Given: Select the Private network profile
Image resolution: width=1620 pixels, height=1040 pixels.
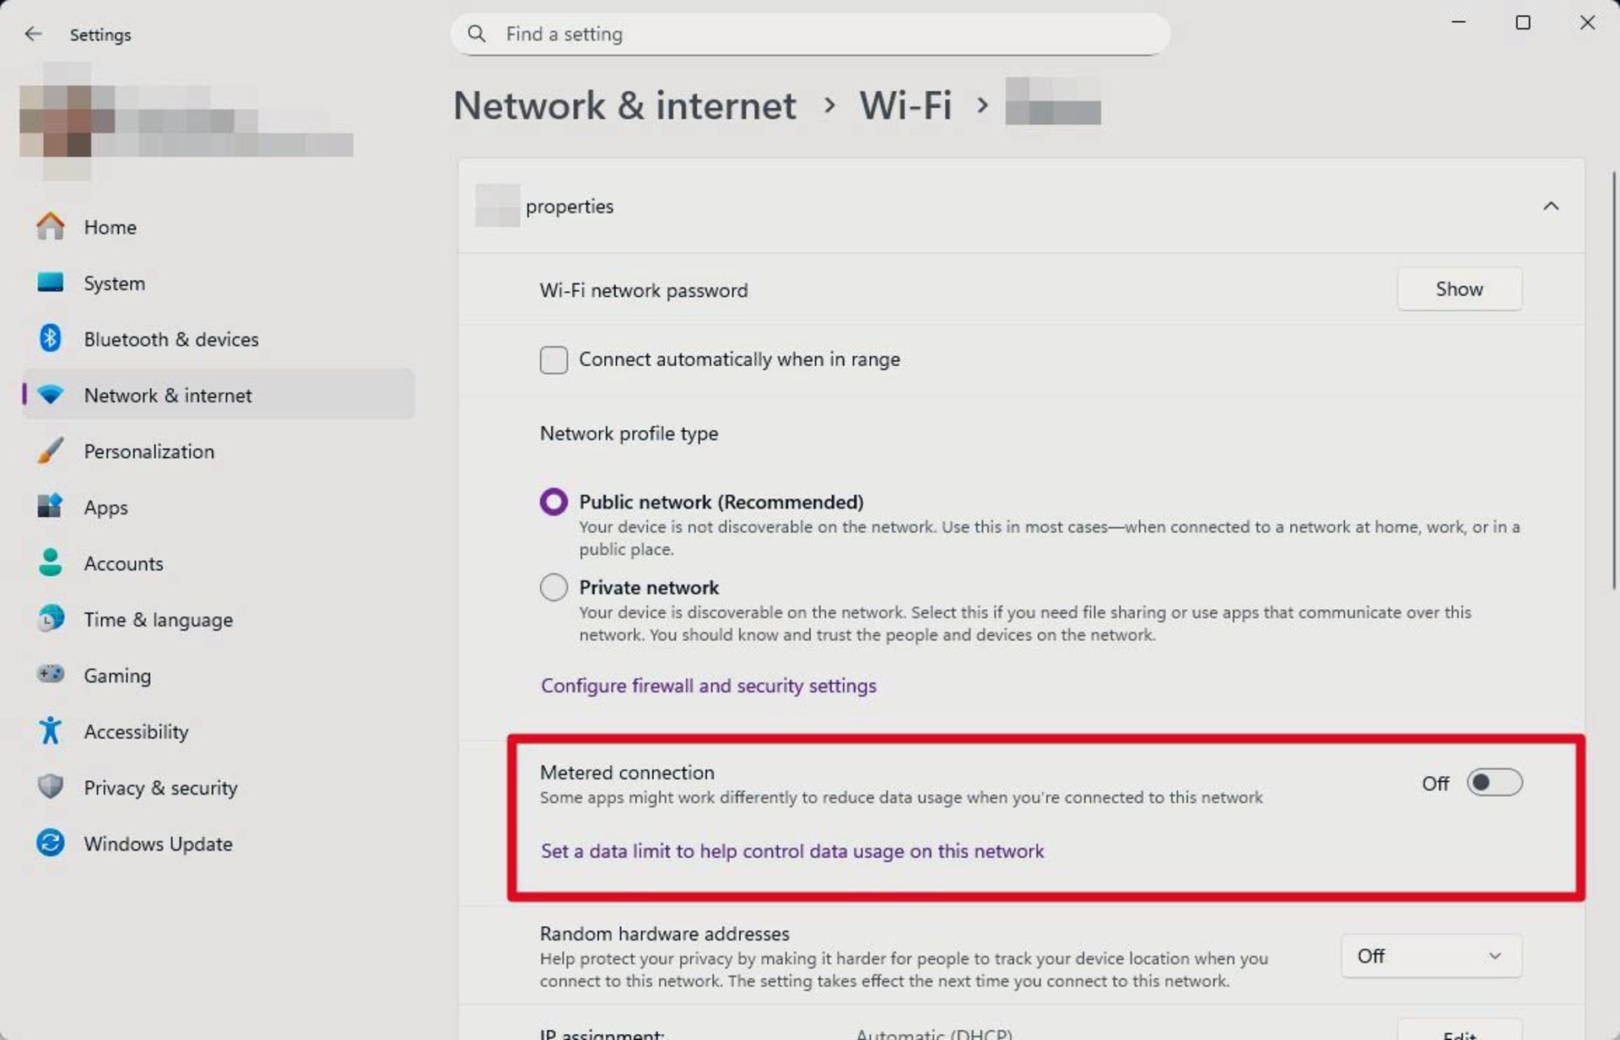Looking at the screenshot, I should coord(553,587).
